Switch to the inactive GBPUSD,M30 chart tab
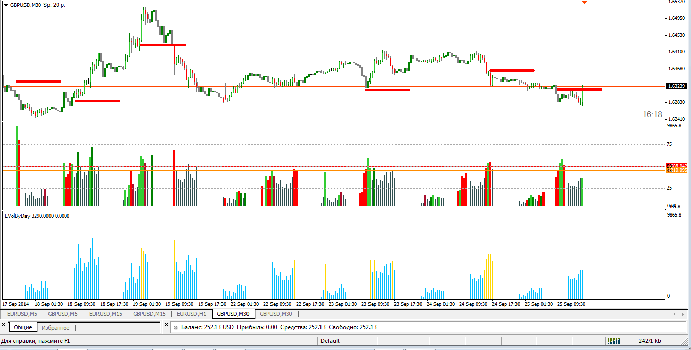The height and width of the screenshot is (350, 691). pyautogui.click(x=276, y=314)
